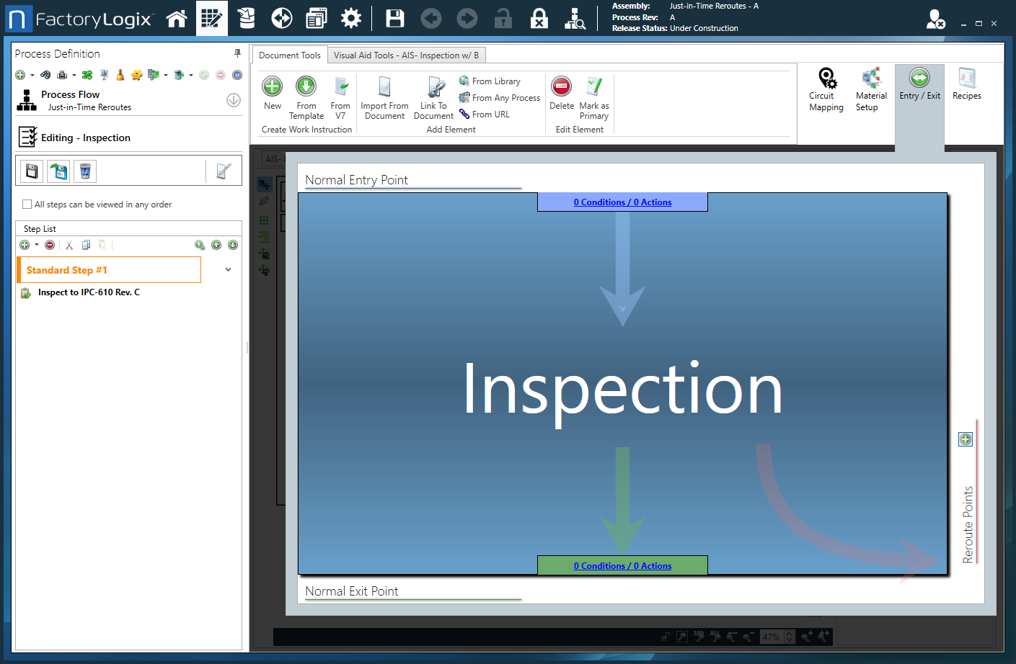Switch to Document Tools tab
This screenshot has height=664, width=1016.
coord(289,55)
